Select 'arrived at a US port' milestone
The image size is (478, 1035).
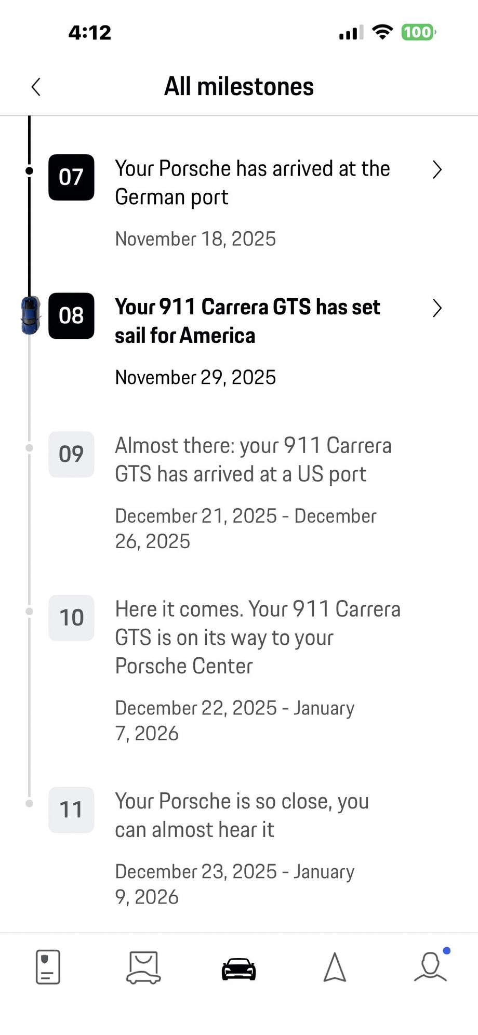(253, 460)
